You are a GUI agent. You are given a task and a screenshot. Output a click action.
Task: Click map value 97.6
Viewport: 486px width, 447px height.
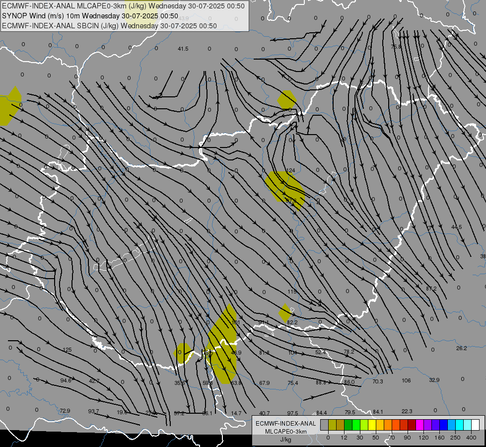click(x=291, y=201)
